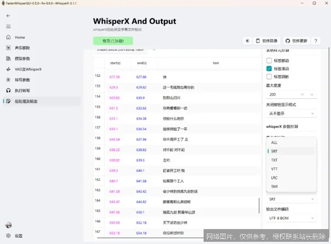Click end time cell 627.86
The image size is (331, 244).
click(141, 77)
